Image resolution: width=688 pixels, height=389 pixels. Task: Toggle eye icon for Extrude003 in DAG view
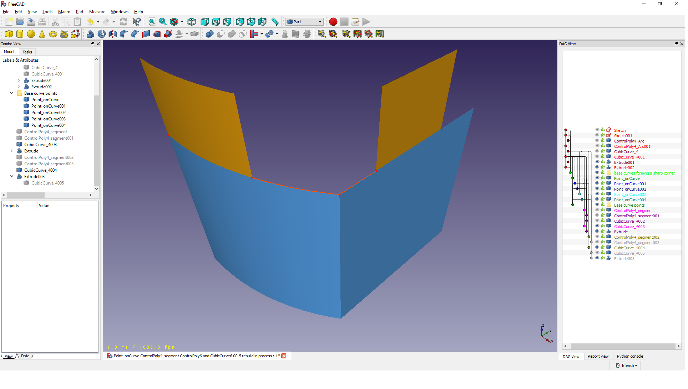click(597, 258)
